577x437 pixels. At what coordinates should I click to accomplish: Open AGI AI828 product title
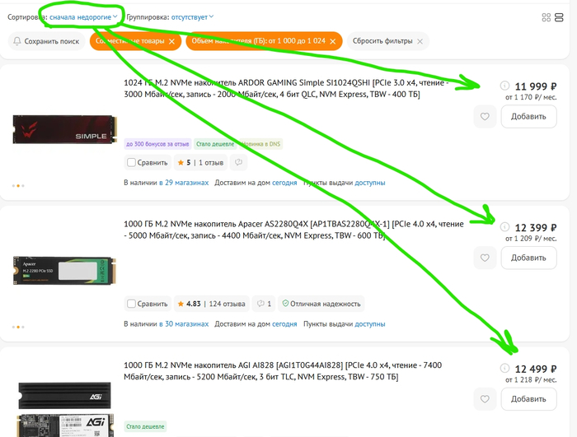(283, 371)
